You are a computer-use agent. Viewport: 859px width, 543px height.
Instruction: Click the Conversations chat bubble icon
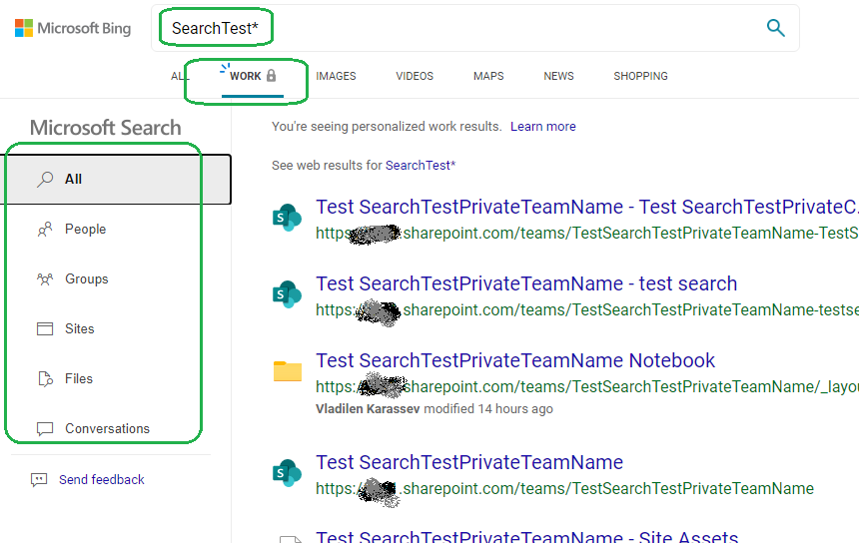[x=45, y=428]
